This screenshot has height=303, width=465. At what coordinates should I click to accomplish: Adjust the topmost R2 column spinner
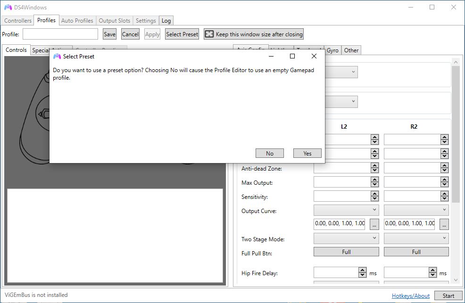(x=444, y=139)
